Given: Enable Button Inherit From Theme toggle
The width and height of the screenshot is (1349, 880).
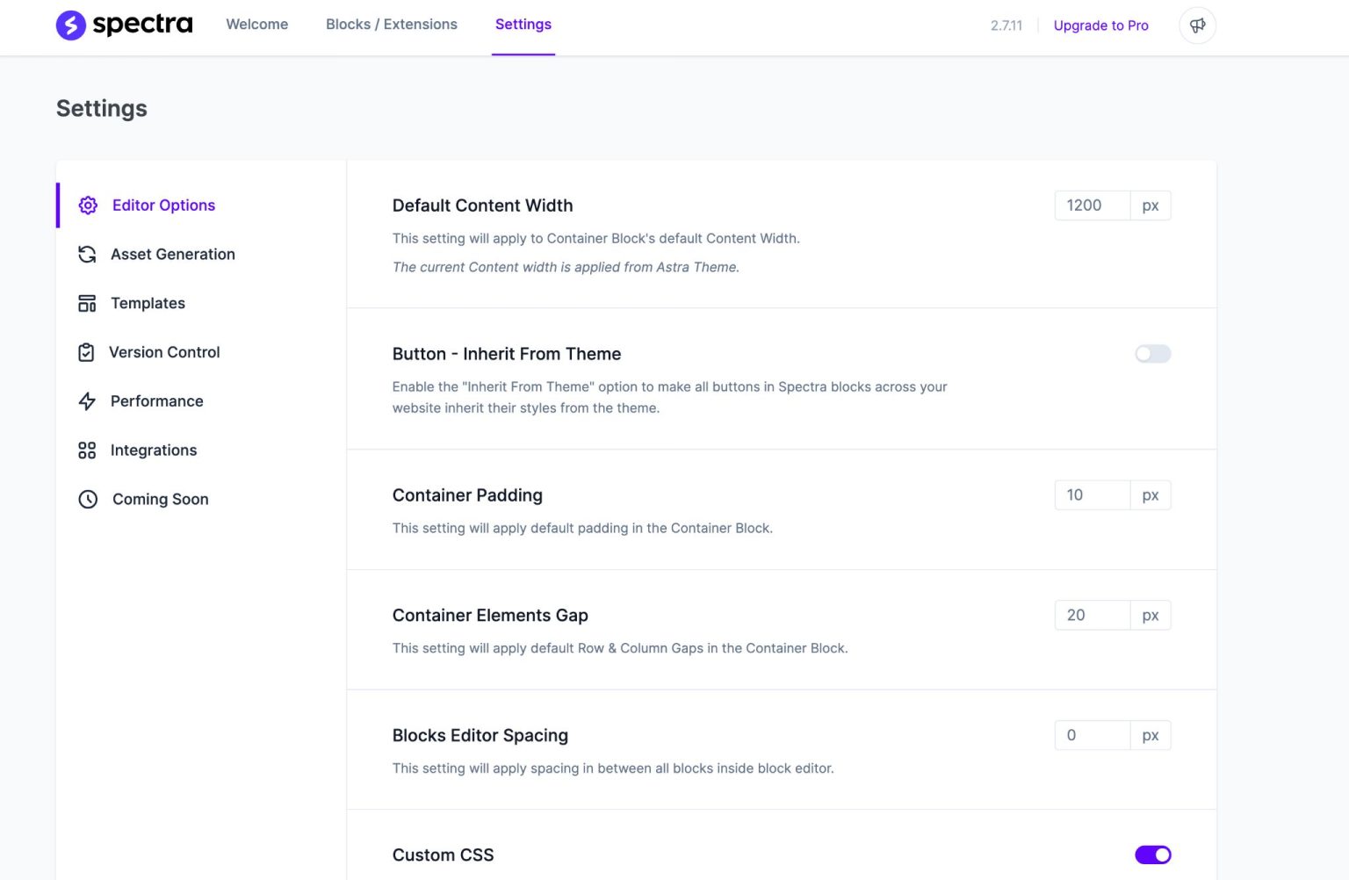Looking at the screenshot, I should pyautogui.click(x=1152, y=354).
